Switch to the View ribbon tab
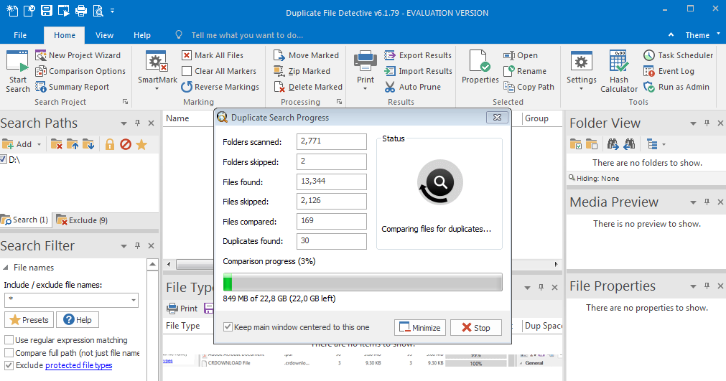This screenshot has width=726, height=381. [x=104, y=35]
